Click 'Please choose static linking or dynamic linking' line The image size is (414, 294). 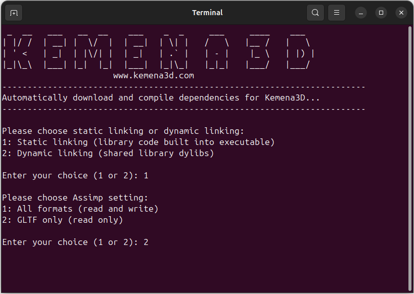(x=123, y=131)
